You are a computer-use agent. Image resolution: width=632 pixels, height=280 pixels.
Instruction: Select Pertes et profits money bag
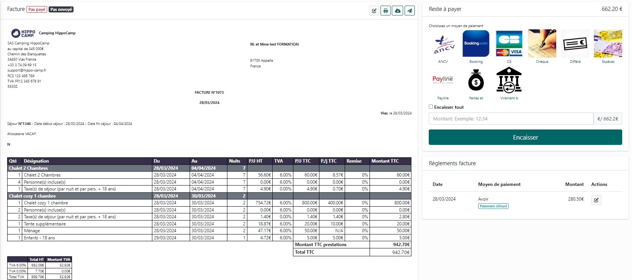[476, 80]
